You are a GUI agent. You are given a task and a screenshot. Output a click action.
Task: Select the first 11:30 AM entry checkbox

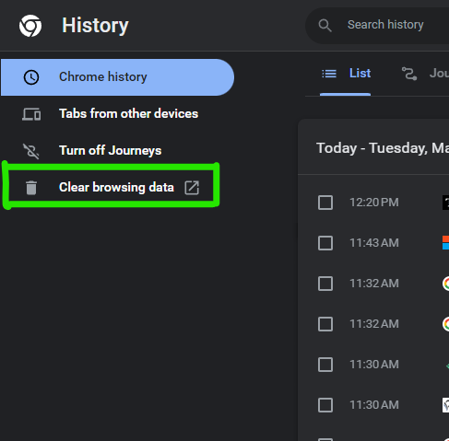coord(325,365)
